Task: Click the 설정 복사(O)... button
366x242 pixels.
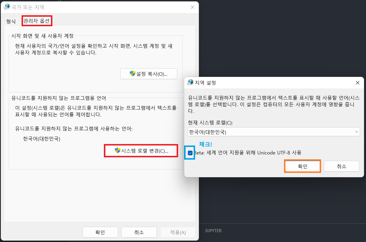Action: (x=149, y=74)
